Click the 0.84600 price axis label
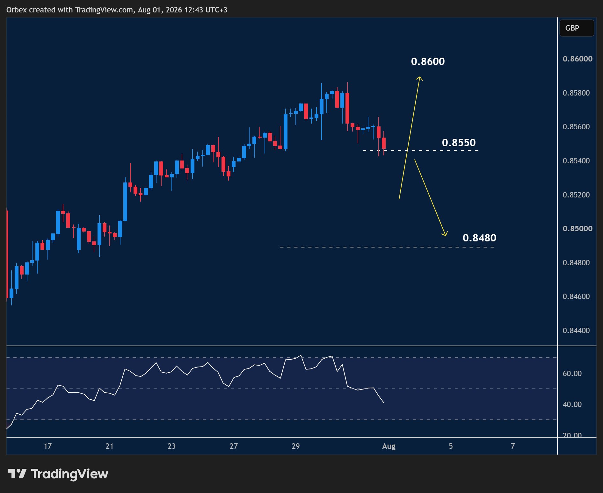The width and height of the screenshot is (603, 493). (576, 297)
